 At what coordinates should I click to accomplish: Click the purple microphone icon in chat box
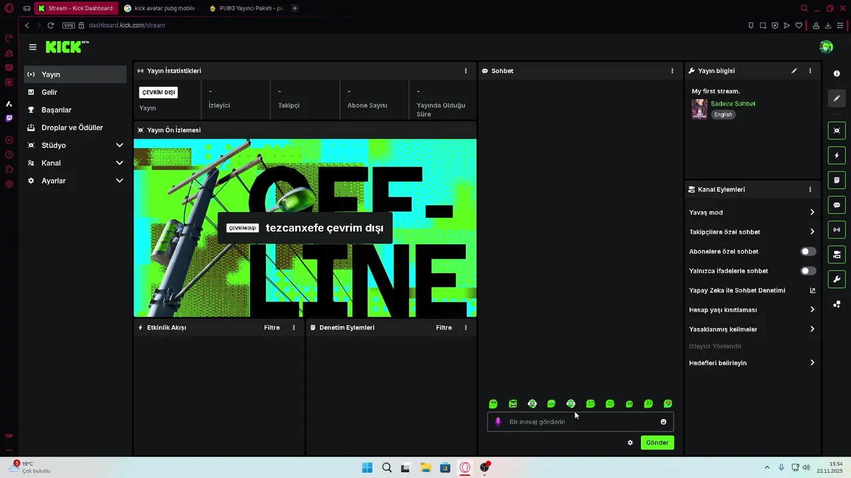tap(498, 422)
